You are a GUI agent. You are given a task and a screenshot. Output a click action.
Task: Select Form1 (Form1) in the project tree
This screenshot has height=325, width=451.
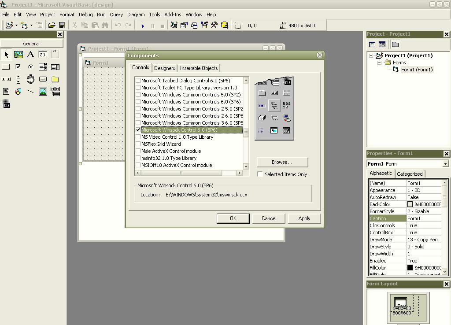[417, 70]
